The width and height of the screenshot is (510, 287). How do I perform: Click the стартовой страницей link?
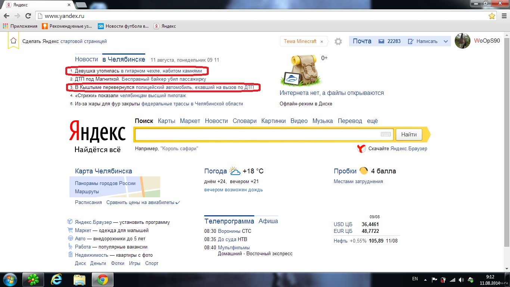(x=84, y=41)
